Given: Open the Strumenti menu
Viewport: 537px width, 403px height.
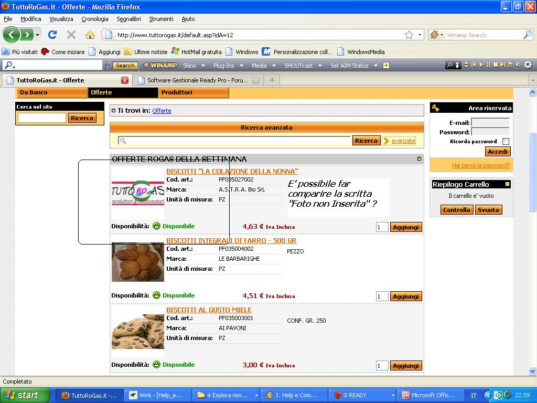Looking at the screenshot, I should coord(162,19).
